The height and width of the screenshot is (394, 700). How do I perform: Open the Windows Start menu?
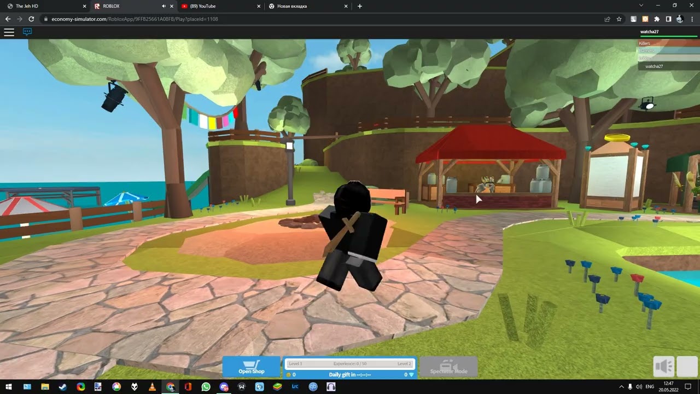pyautogui.click(x=9, y=386)
